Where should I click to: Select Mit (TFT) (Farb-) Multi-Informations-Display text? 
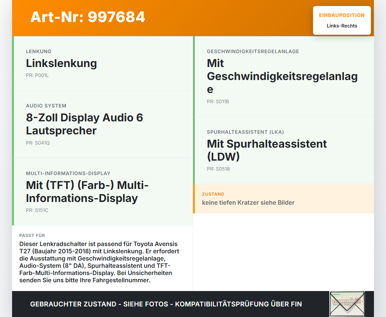pyautogui.click(x=87, y=192)
